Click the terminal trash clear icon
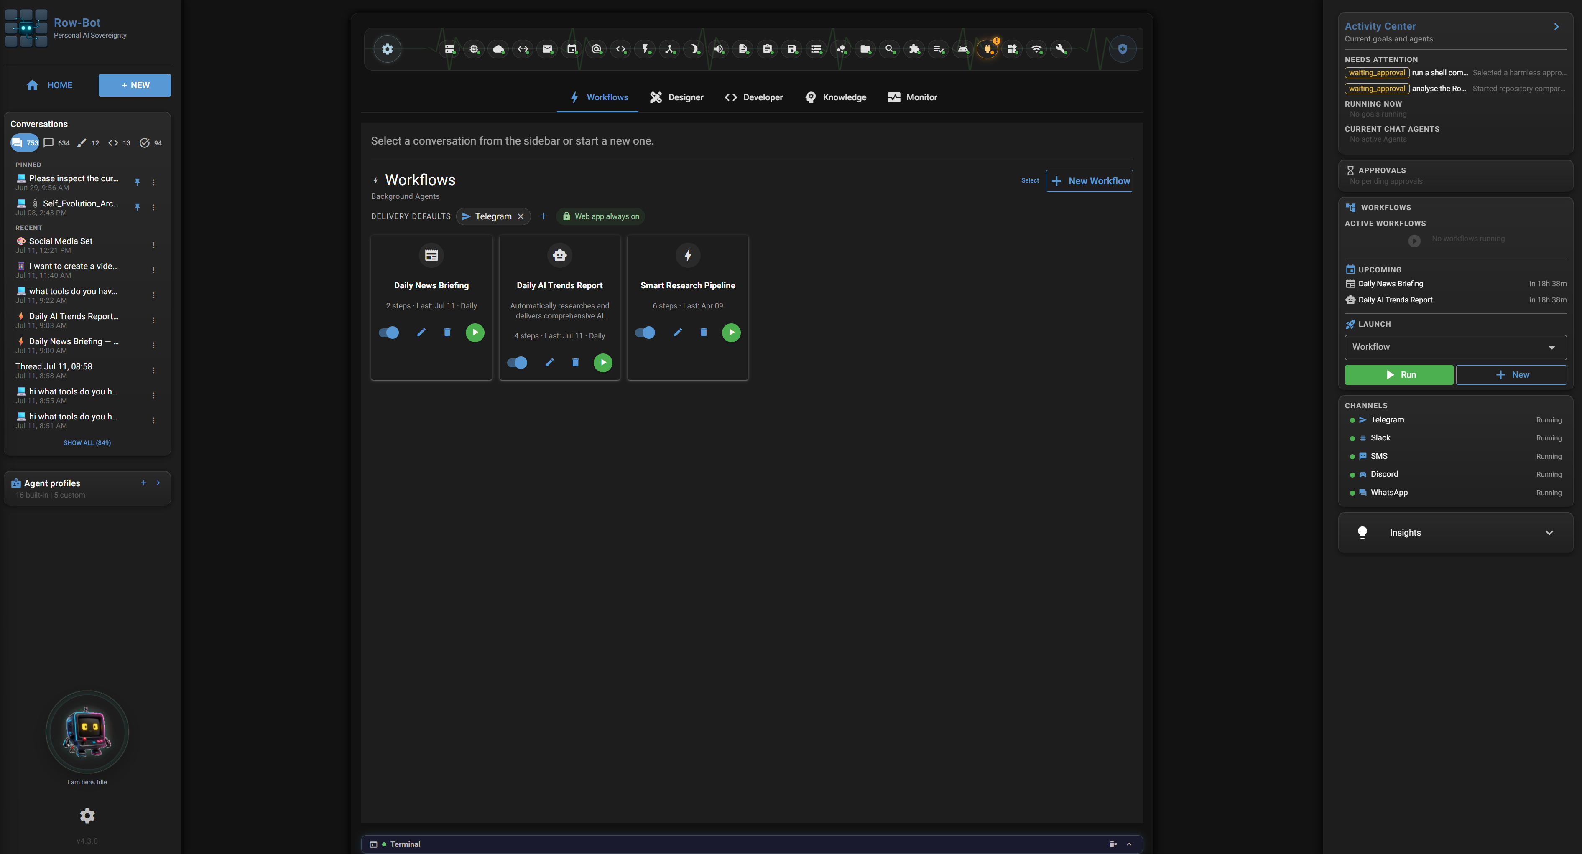Screen dimensions: 1582x854 point(1113,844)
